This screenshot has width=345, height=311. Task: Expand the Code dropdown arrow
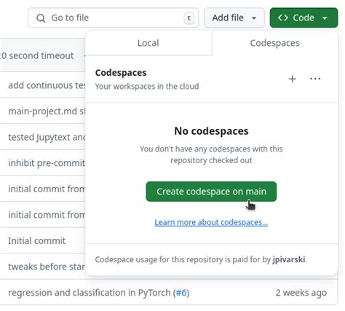325,18
